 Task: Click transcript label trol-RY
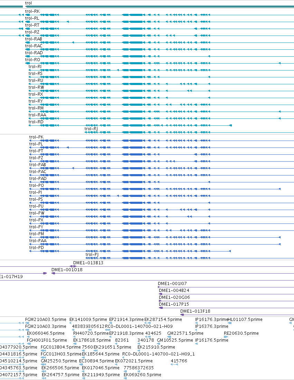coord(36,101)
